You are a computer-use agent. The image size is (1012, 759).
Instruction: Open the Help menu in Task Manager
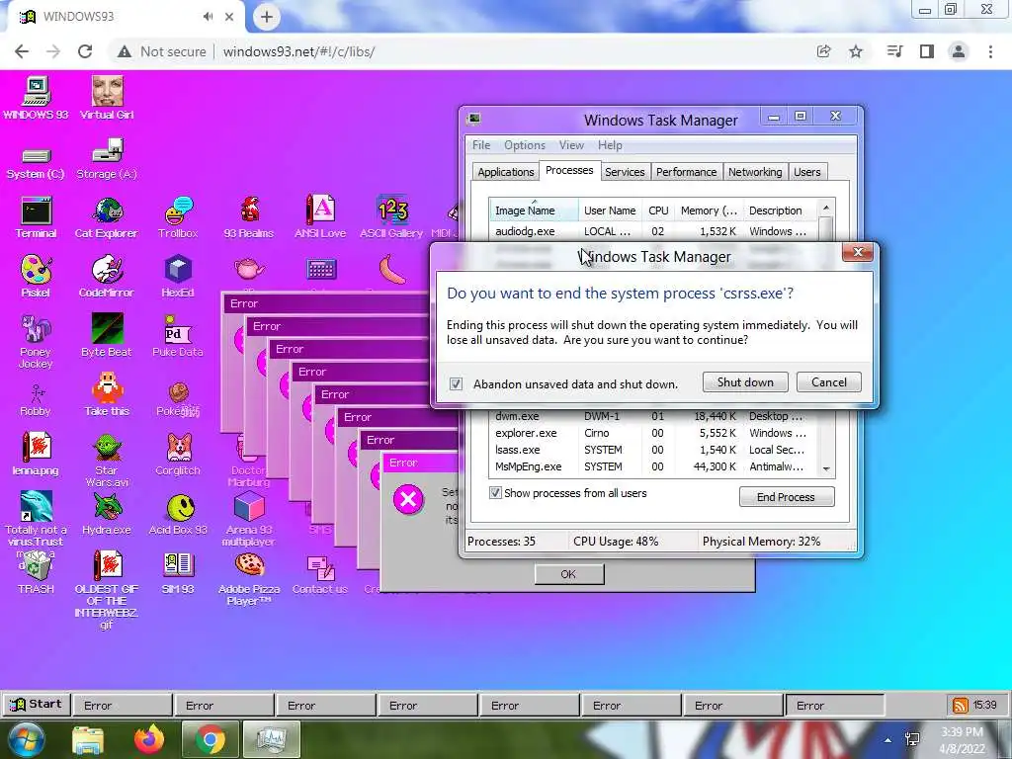610,145
